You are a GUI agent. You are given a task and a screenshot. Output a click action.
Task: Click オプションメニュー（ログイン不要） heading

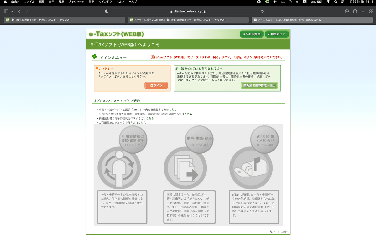(117, 101)
